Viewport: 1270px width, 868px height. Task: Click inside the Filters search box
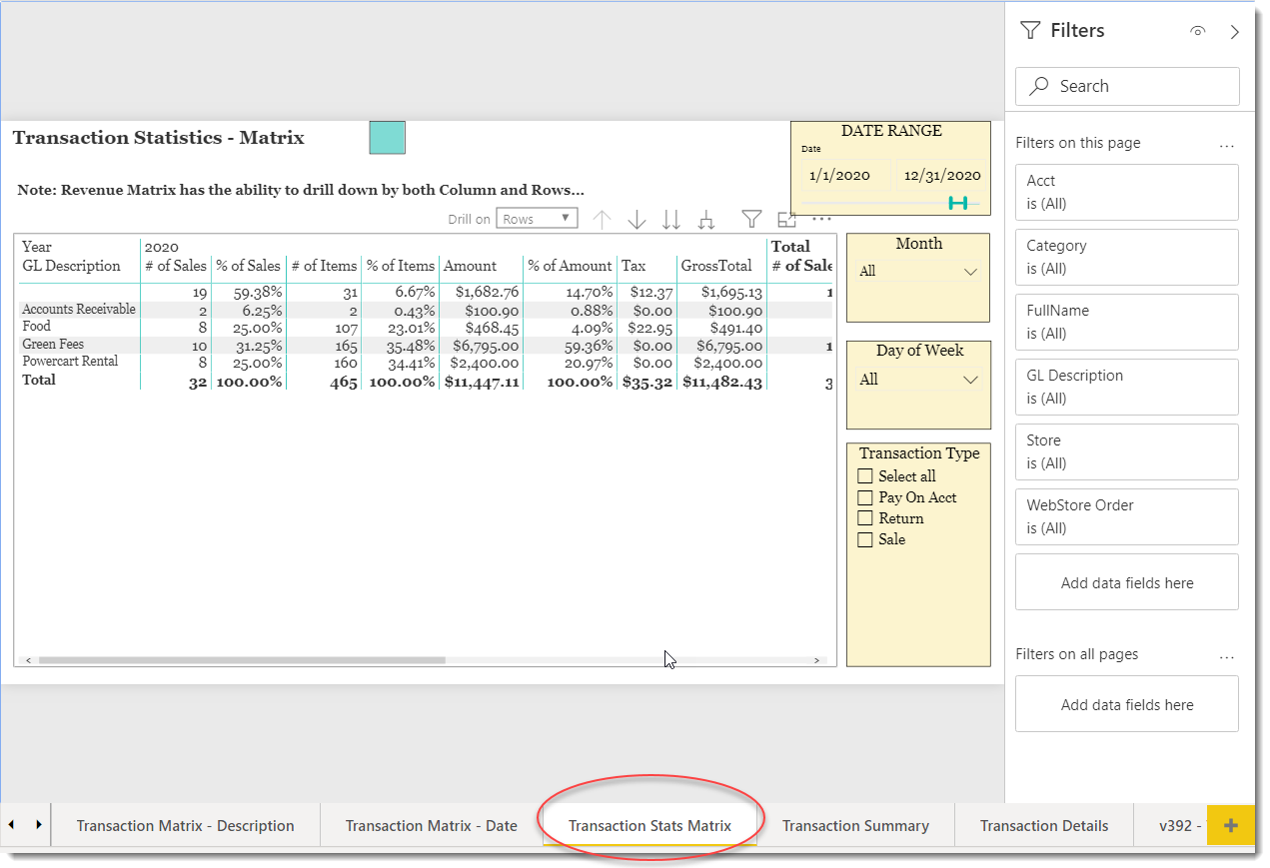pyautogui.click(x=1126, y=86)
